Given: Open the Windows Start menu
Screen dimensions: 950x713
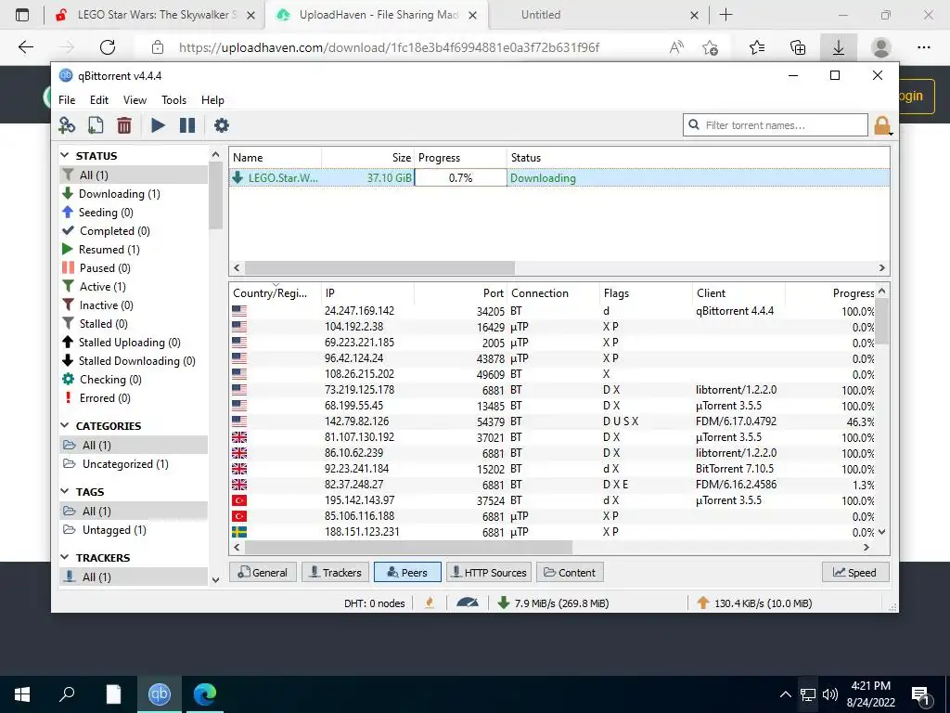Looking at the screenshot, I should (x=22, y=694).
